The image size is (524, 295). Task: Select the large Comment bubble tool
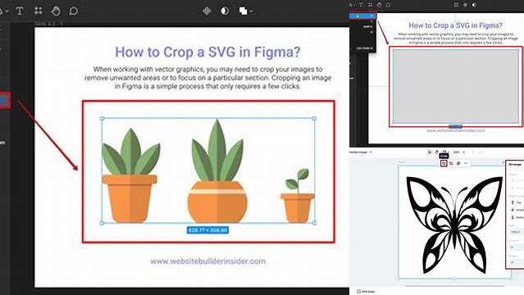pos(73,11)
